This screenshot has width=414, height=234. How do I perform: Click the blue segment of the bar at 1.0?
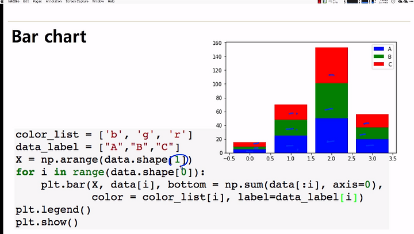point(291,144)
